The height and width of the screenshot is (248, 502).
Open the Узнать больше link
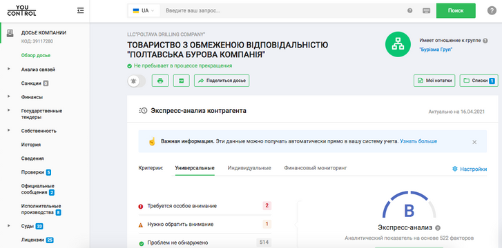point(418,141)
